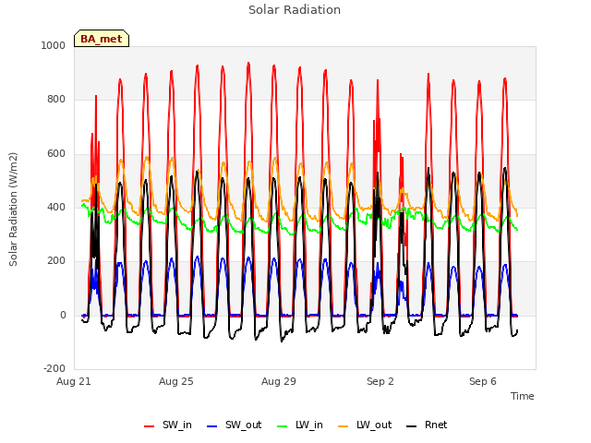Image resolution: width=591 pixels, height=443 pixels.
Task: Toggle the Rnet series legend label
Action: click(436, 425)
